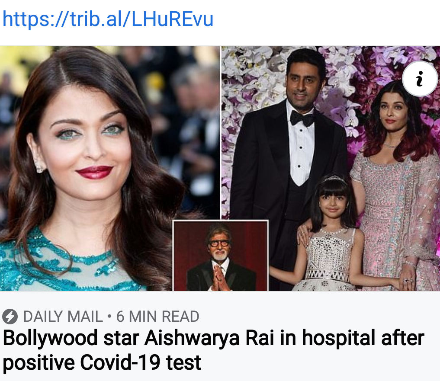Open inset photo of man with folded hands
This screenshot has width=440, height=381.
point(221,256)
